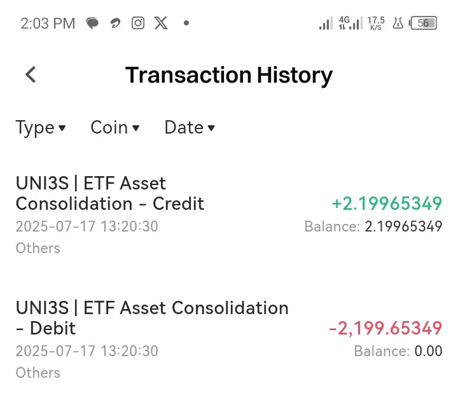Tap the Airtel notification icon in status bar

(115, 24)
